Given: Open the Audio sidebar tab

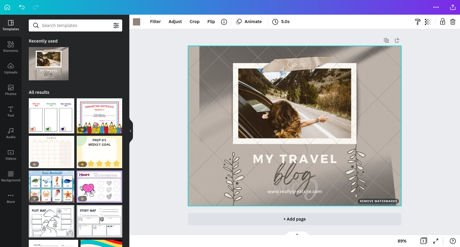Looking at the screenshot, I should 11,133.
